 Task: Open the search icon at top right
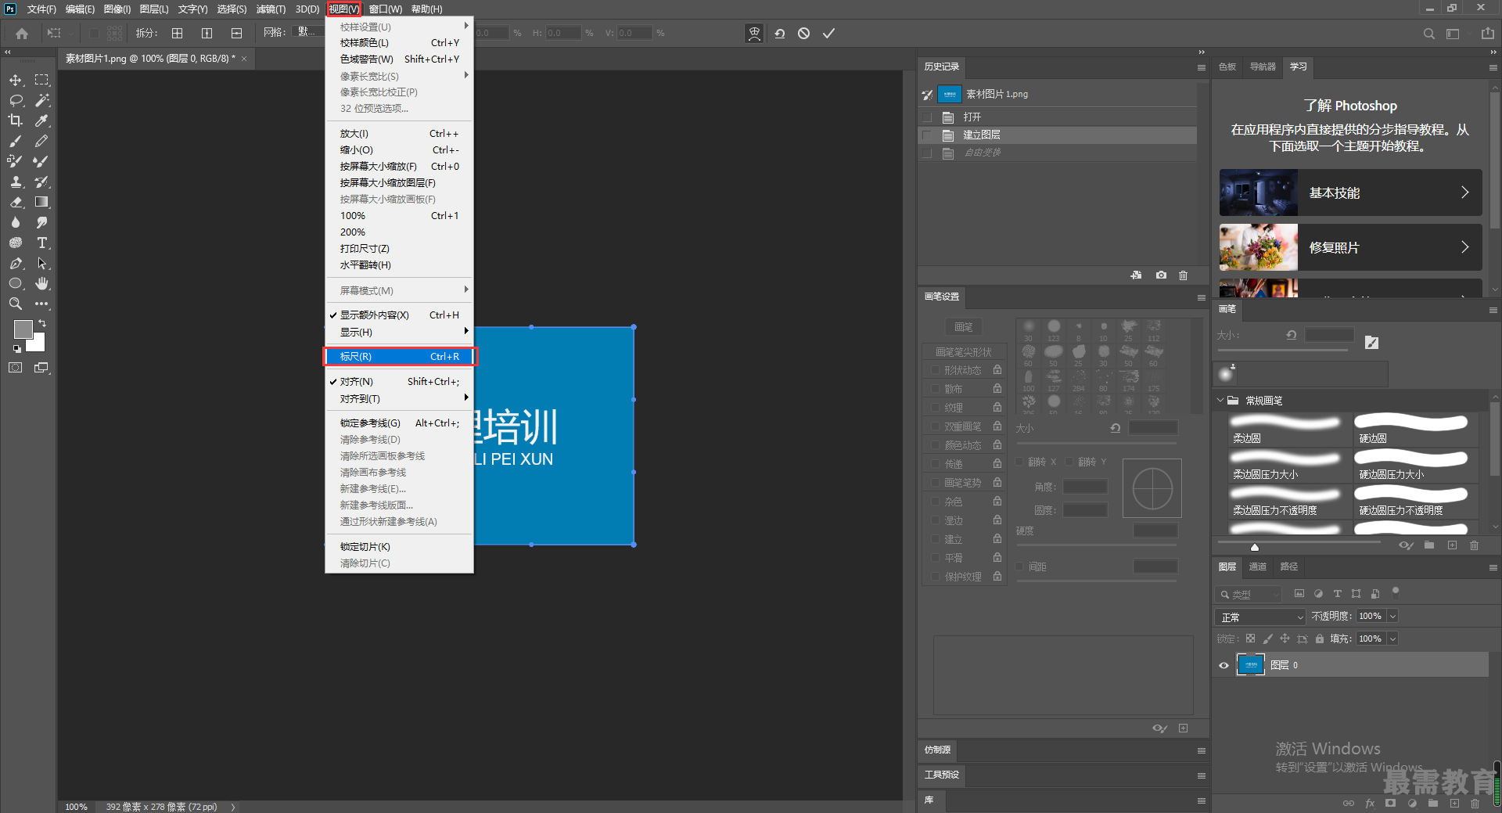pos(1428,34)
